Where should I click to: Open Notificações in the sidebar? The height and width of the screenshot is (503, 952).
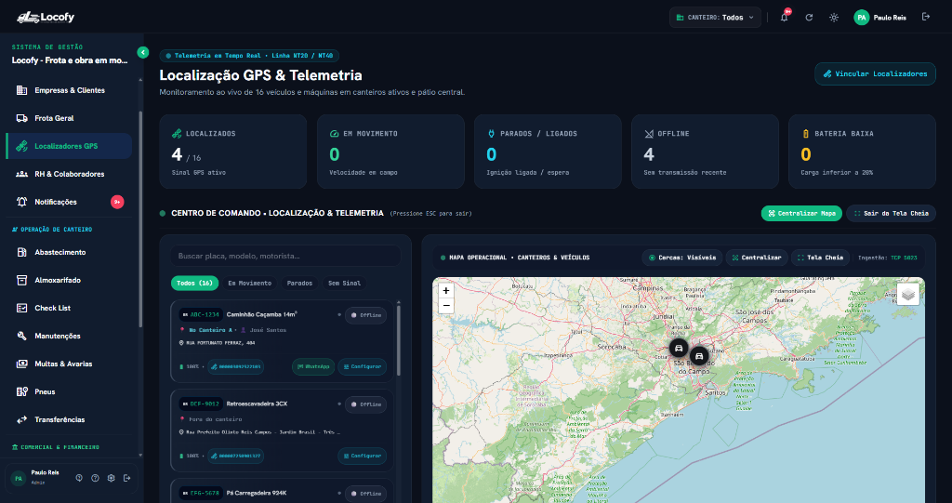point(69,202)
